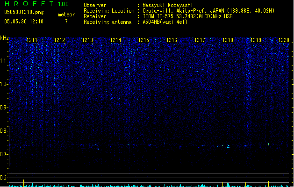Click the 1211 time marker
The image size is (294, 187).
pos(32,40)
